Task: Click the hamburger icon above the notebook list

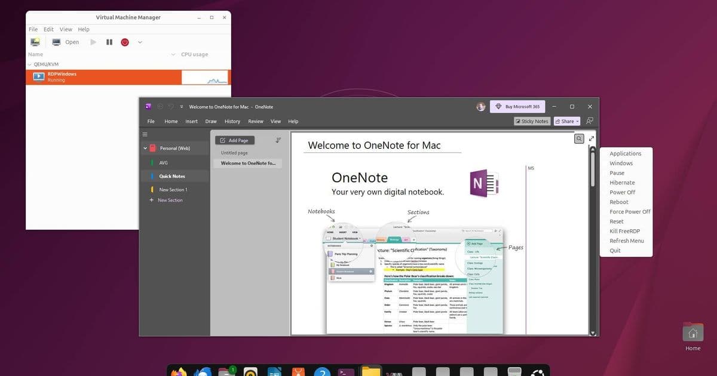Action: tap(145, 134)
